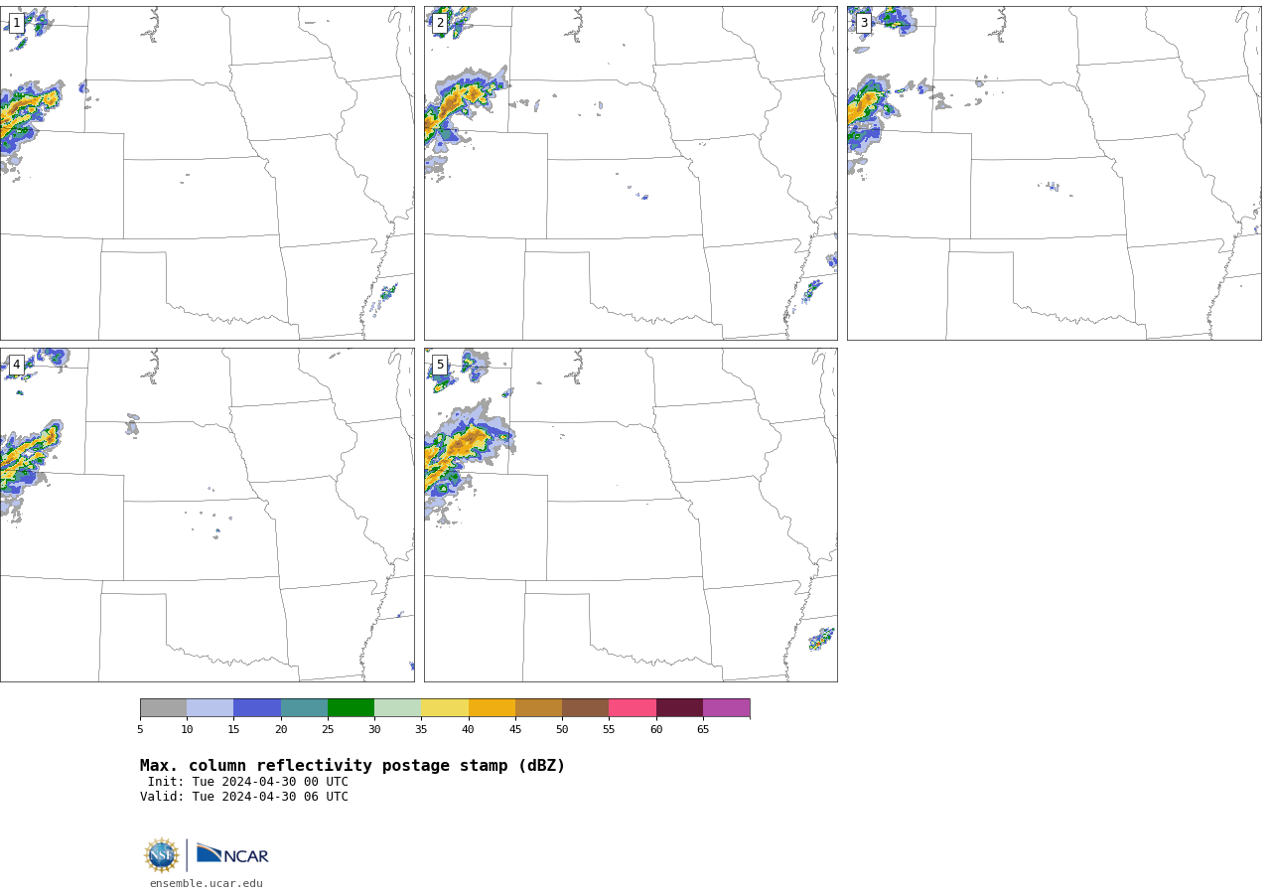The image size is (1271, 895).
Task: Click the ochre 45-50 dBZ swatch
Action: tap(538, 708)
